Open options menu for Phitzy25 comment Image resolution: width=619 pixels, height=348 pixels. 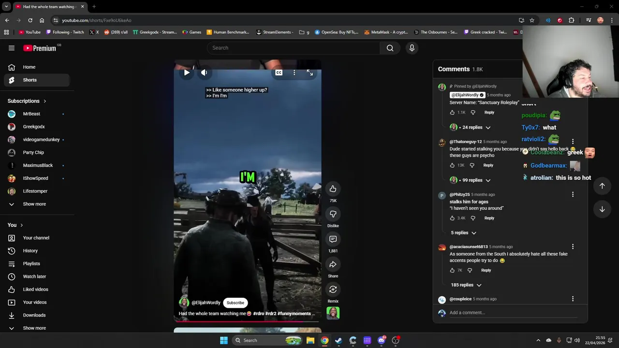pos(573,194)
